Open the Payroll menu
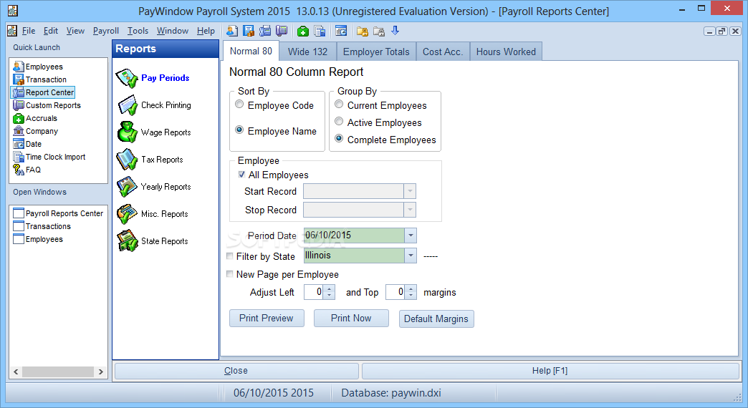The height and width of the screenshot is (408, 748). pos(106,31)
